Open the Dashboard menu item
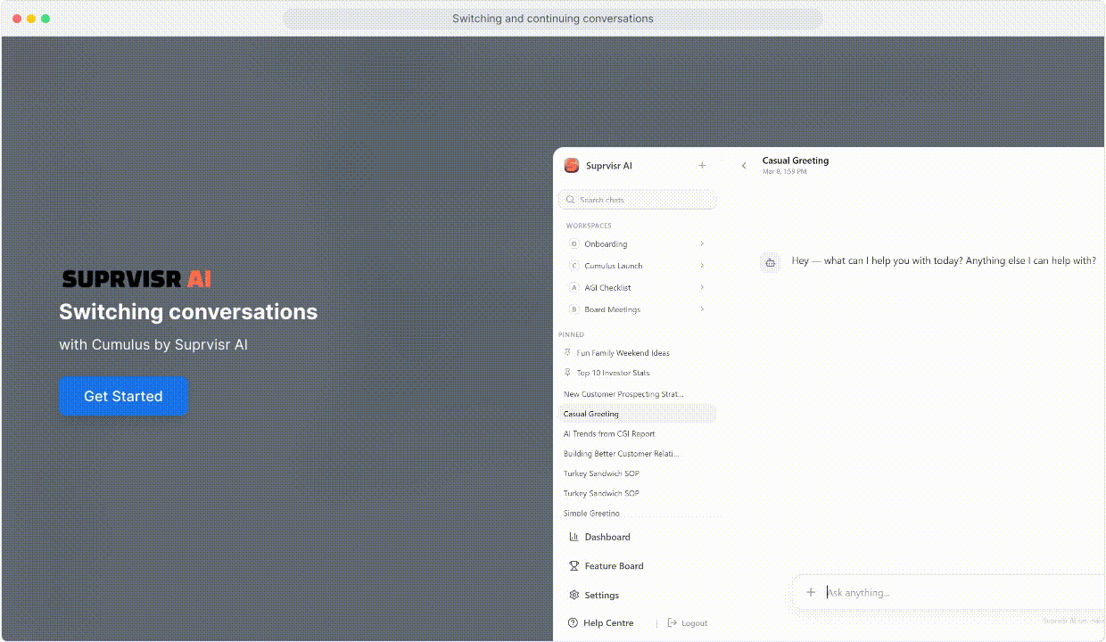 [x=607, y=537]
